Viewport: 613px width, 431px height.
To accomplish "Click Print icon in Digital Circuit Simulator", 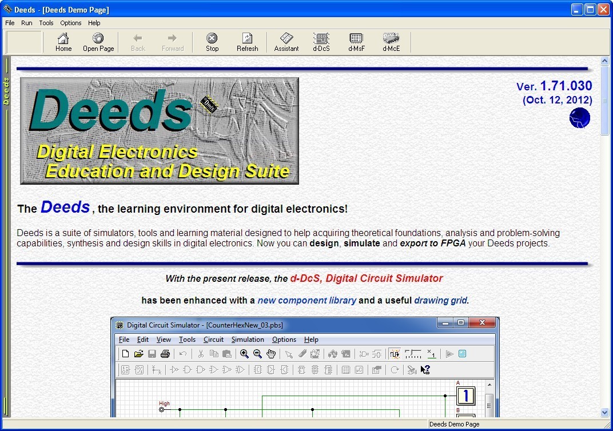I will click(x=165, y=354).
